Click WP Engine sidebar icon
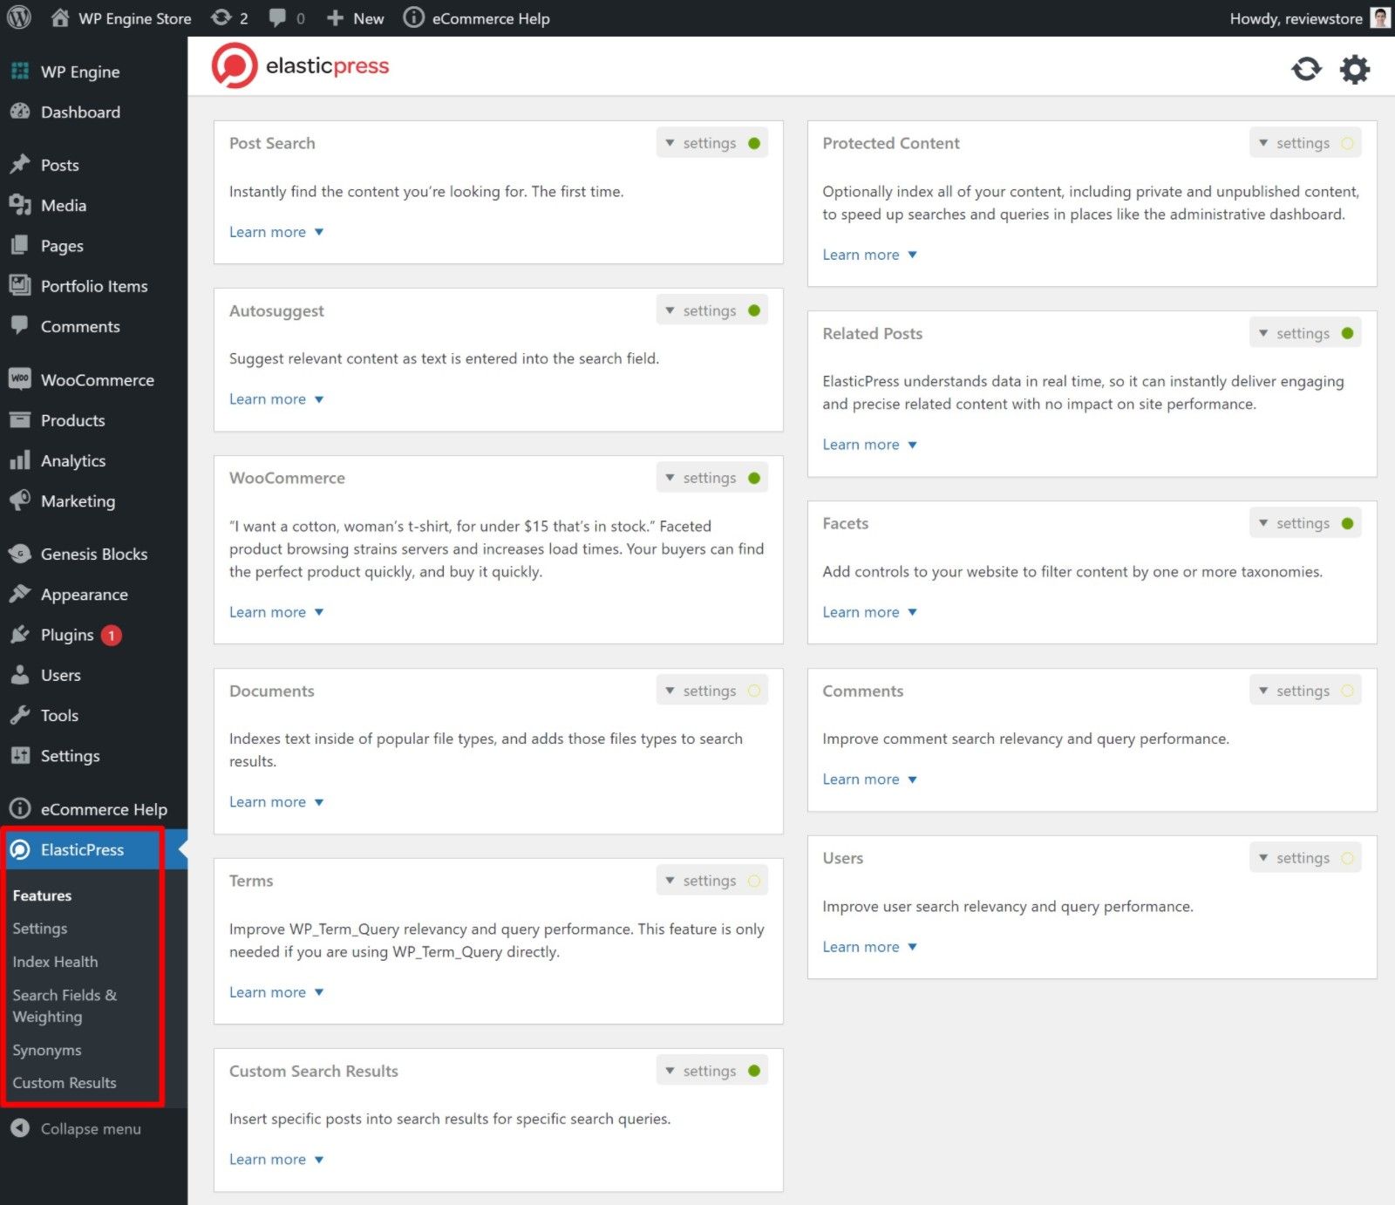Viewport: 1395px width, 1205px height. tap(20, 71)
